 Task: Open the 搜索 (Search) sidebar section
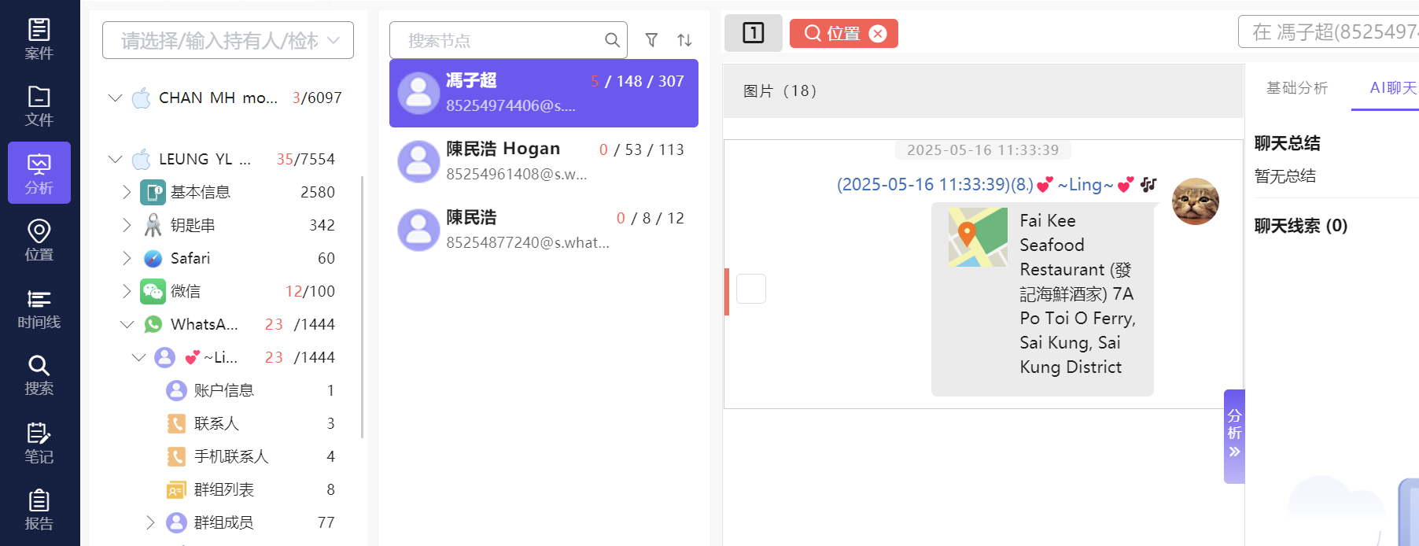[39, 375]
